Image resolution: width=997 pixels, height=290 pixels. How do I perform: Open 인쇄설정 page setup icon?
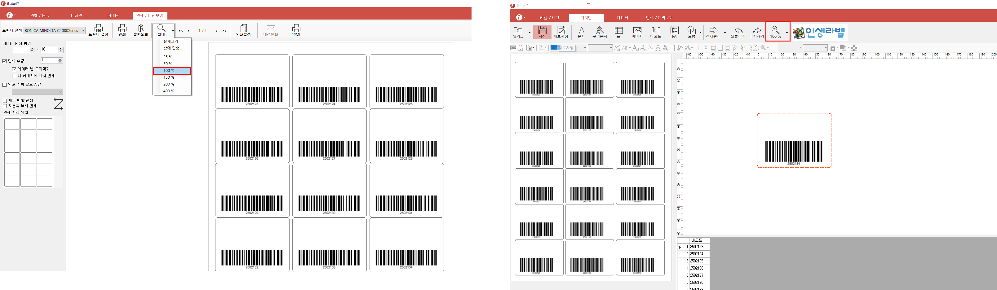[x=243, y=30]
